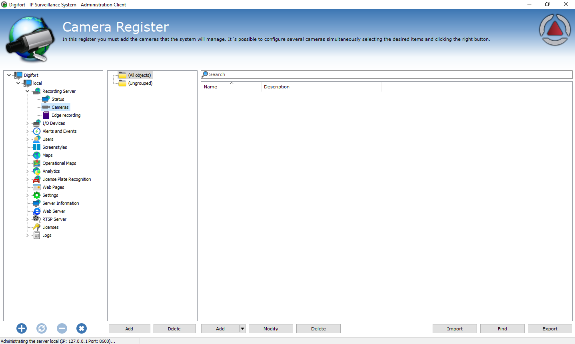Expand the Alerts and Events node
Image resolution: width=575 pixels, height=344 pixels.
pos(27,131)
